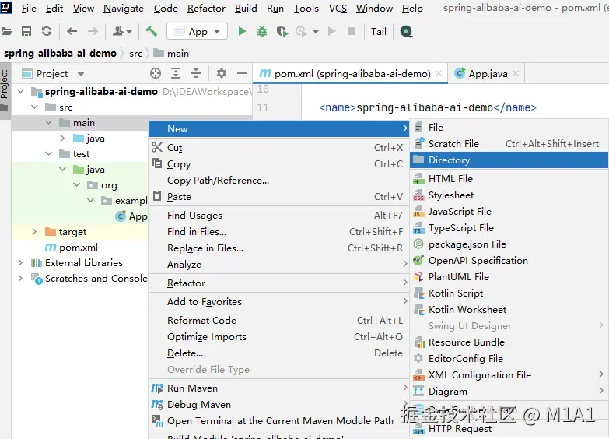Open the Navigate menu
This screenshot has height=439, width=609.
pyautogui.click(x=124, y=8)
